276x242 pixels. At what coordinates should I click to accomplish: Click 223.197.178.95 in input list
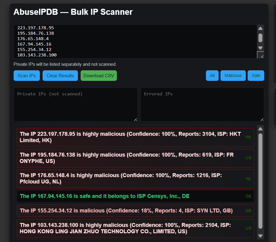tap(36, 28)
